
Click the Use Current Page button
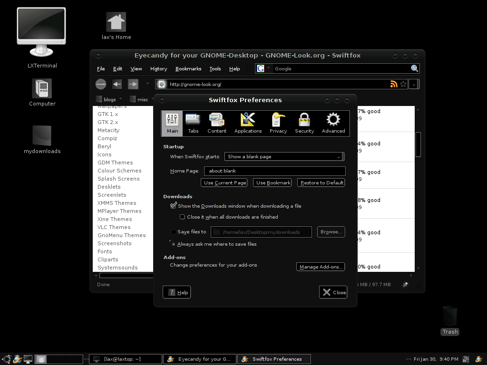[x=224, y=182]
